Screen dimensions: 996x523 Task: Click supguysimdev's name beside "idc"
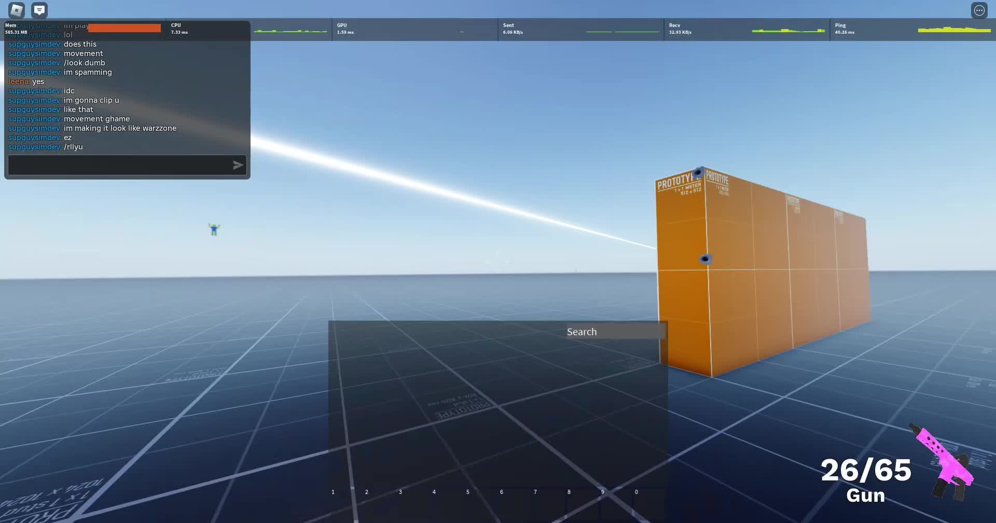pyautogui.click(x=35, y=91)
